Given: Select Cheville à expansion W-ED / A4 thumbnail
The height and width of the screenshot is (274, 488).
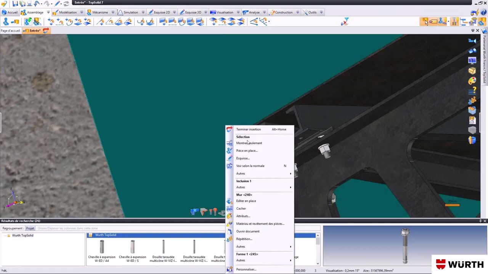Looking at the screenshot, I should coord(101,251).
